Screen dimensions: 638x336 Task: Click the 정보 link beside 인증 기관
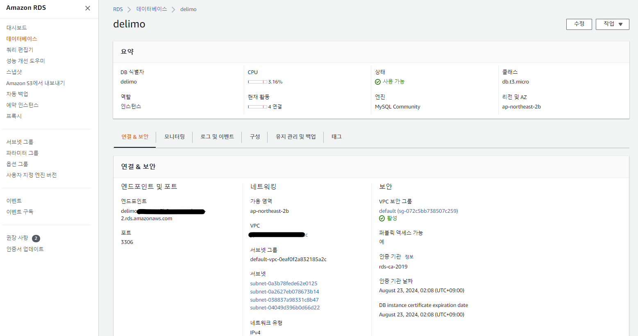coord(409,257)
